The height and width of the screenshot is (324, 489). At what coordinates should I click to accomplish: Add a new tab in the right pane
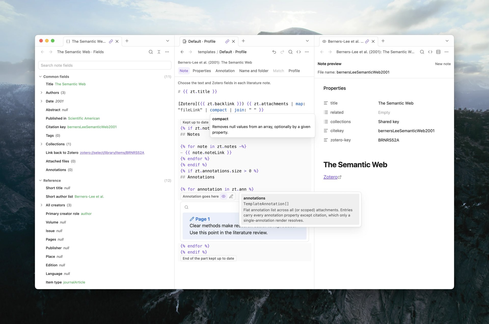pyautogui.click(x=383, y=41)
